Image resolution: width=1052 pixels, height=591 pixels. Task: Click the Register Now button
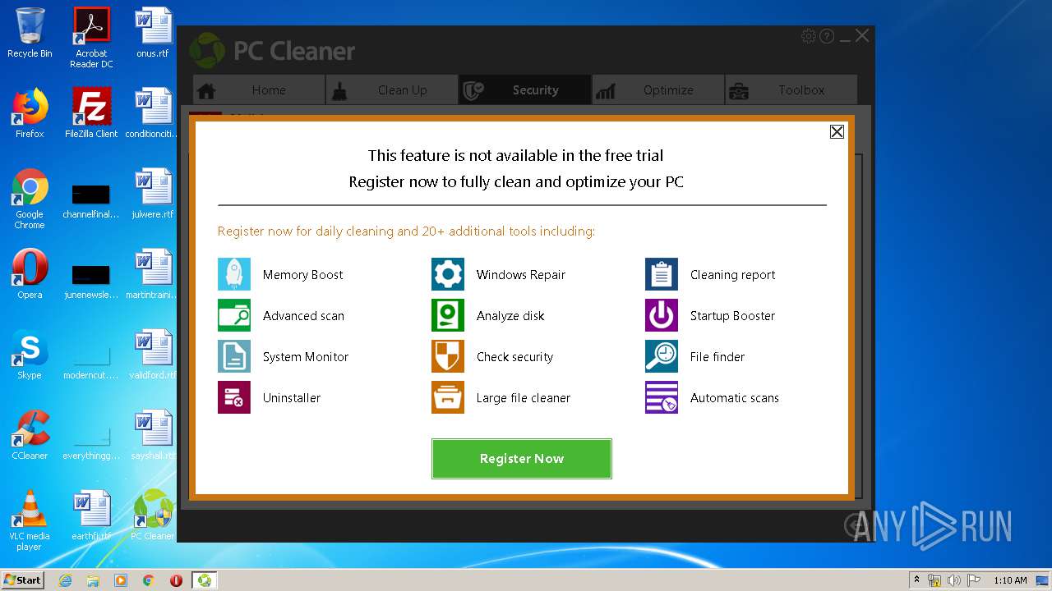522,459
